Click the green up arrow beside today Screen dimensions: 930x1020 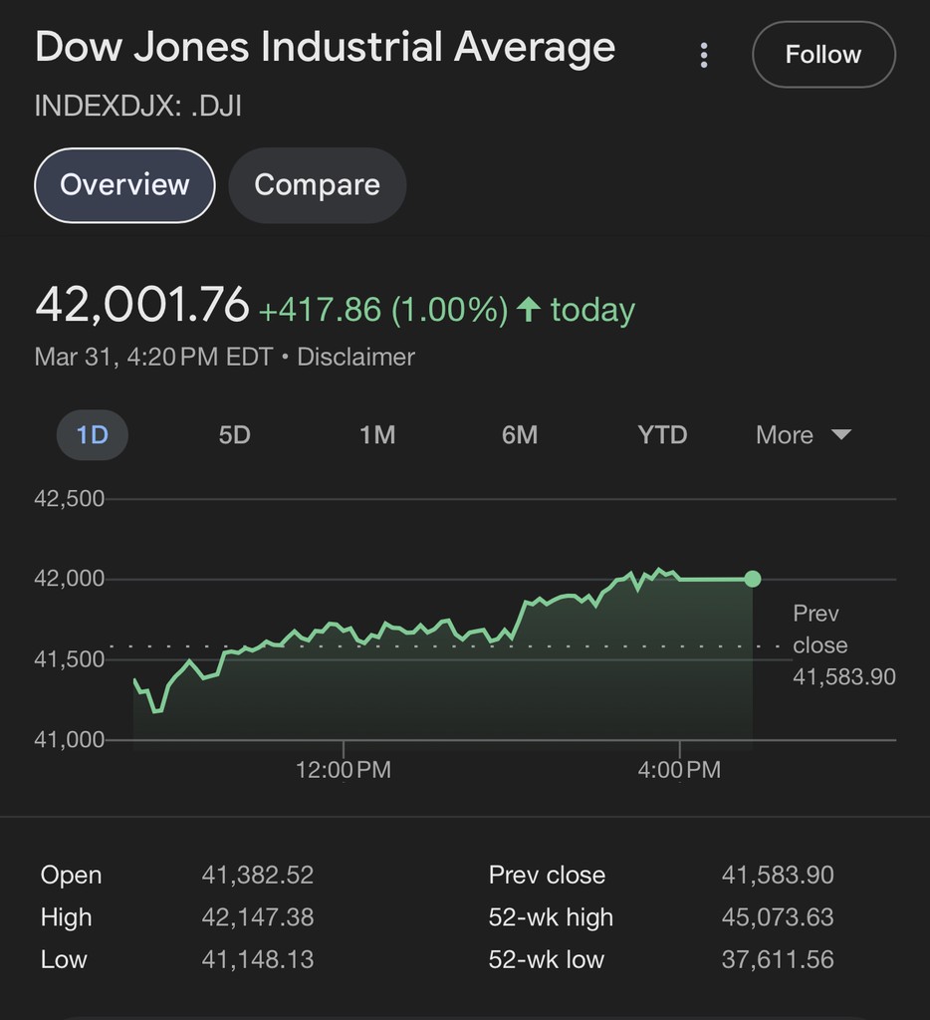[529, 310]
